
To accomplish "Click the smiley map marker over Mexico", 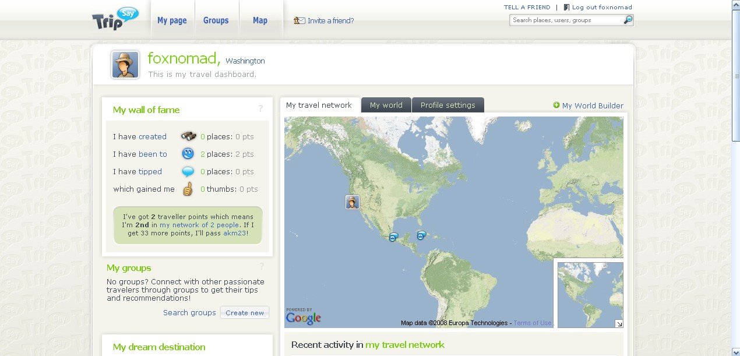I will 393,237.
